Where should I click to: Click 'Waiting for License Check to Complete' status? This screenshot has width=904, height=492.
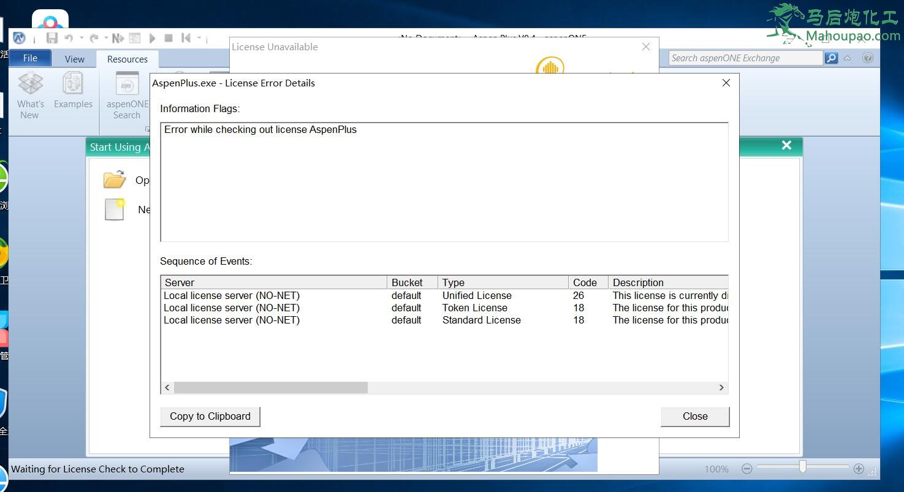pos(98,469)
